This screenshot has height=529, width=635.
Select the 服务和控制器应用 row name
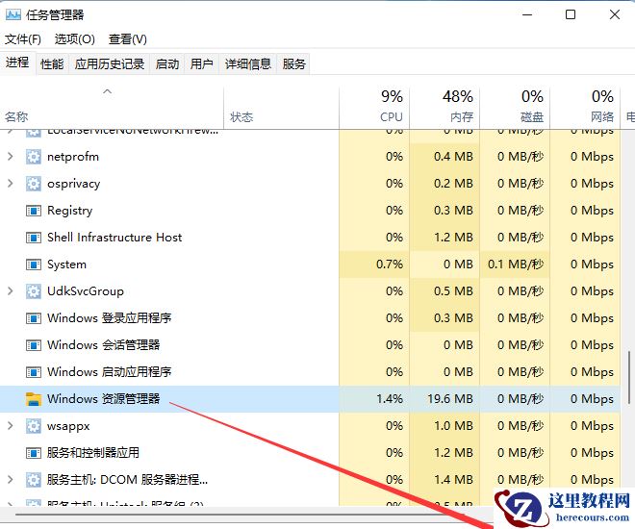click(92, 453)
